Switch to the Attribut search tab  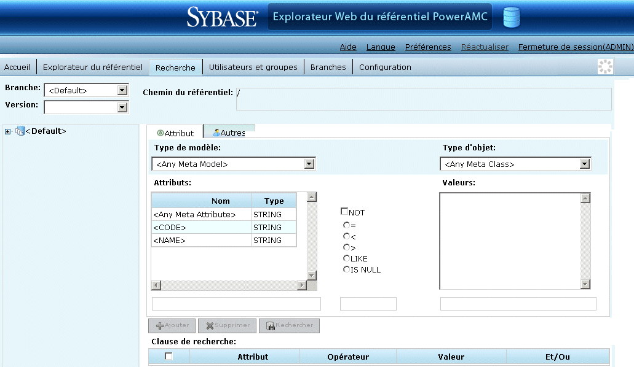coord(175,133)
